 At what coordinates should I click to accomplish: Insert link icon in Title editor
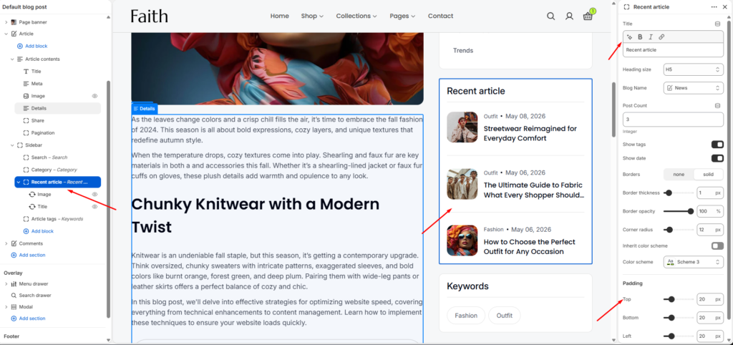coord(661,37)
